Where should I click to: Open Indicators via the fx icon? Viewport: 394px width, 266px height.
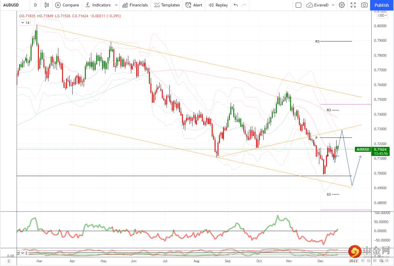coord(88,5)
